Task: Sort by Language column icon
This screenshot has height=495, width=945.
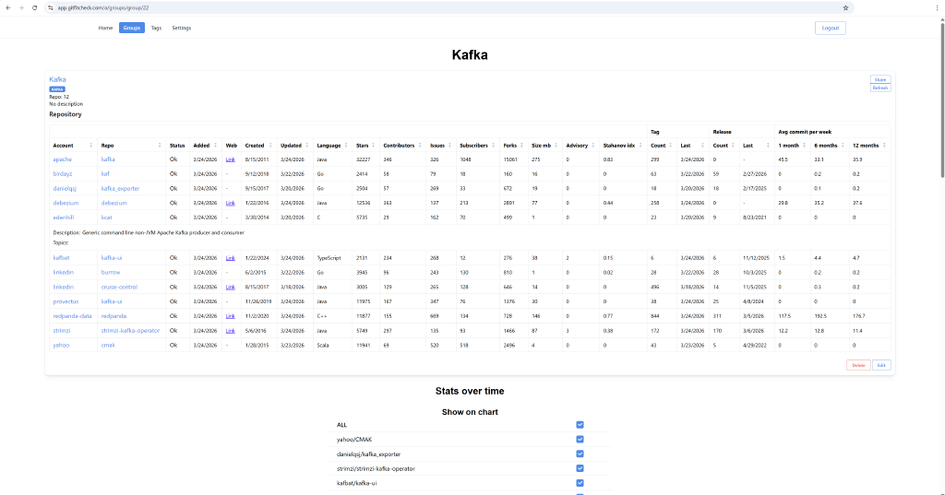Action: coord(346,145)
